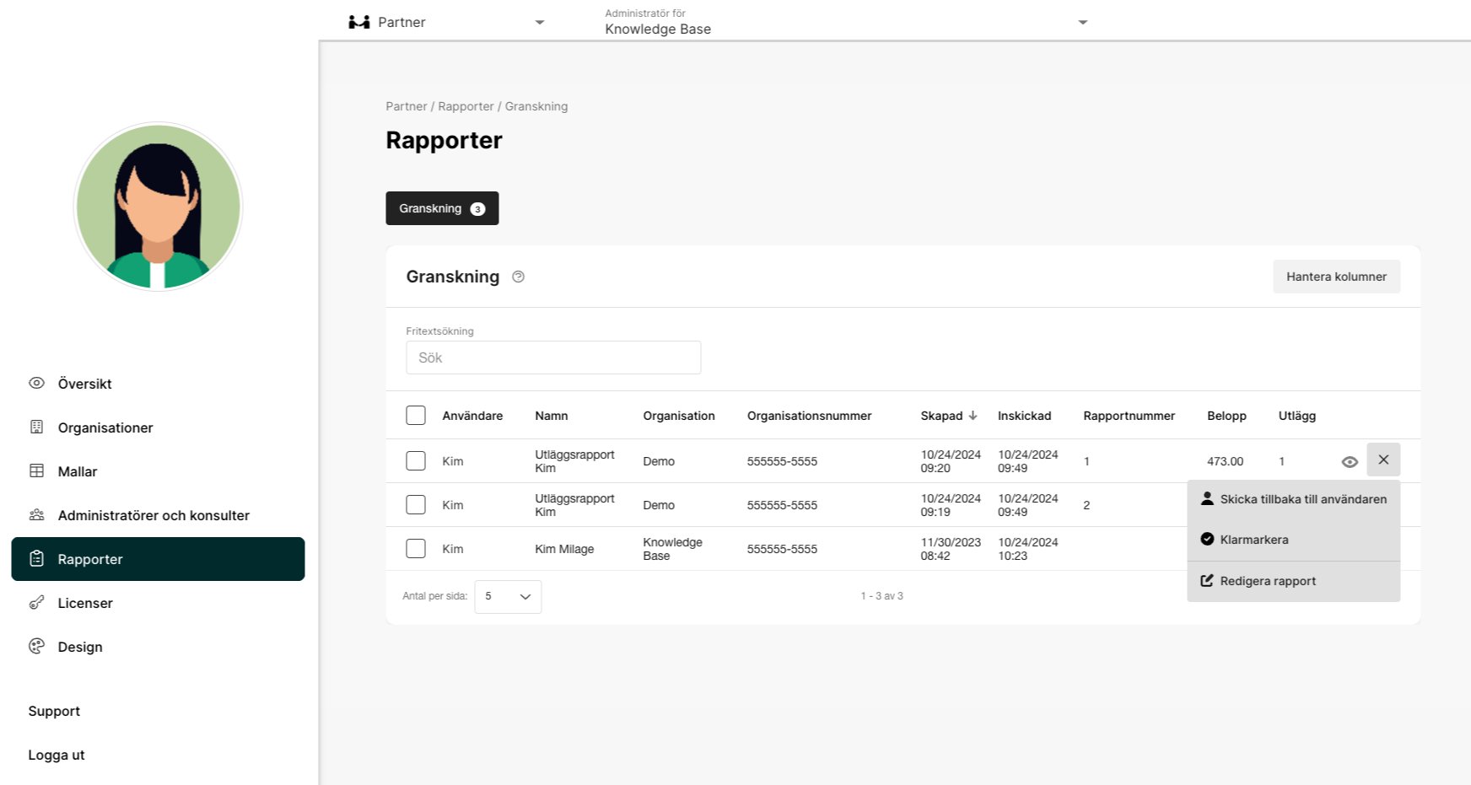
Task: Select Skicka tillbaka till användaren
Action: point(1294,499)
